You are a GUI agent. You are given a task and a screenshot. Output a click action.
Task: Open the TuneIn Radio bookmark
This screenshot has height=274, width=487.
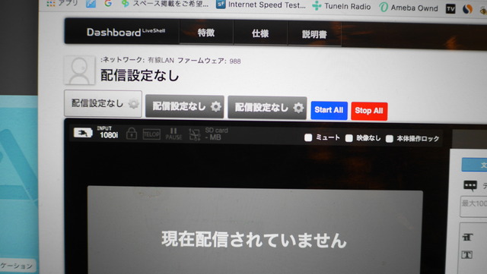click(x=342, y=6)
